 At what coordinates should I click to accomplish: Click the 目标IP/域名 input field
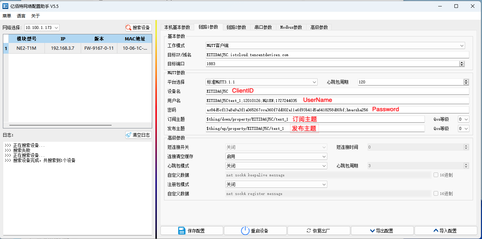(x=337, y=55)
